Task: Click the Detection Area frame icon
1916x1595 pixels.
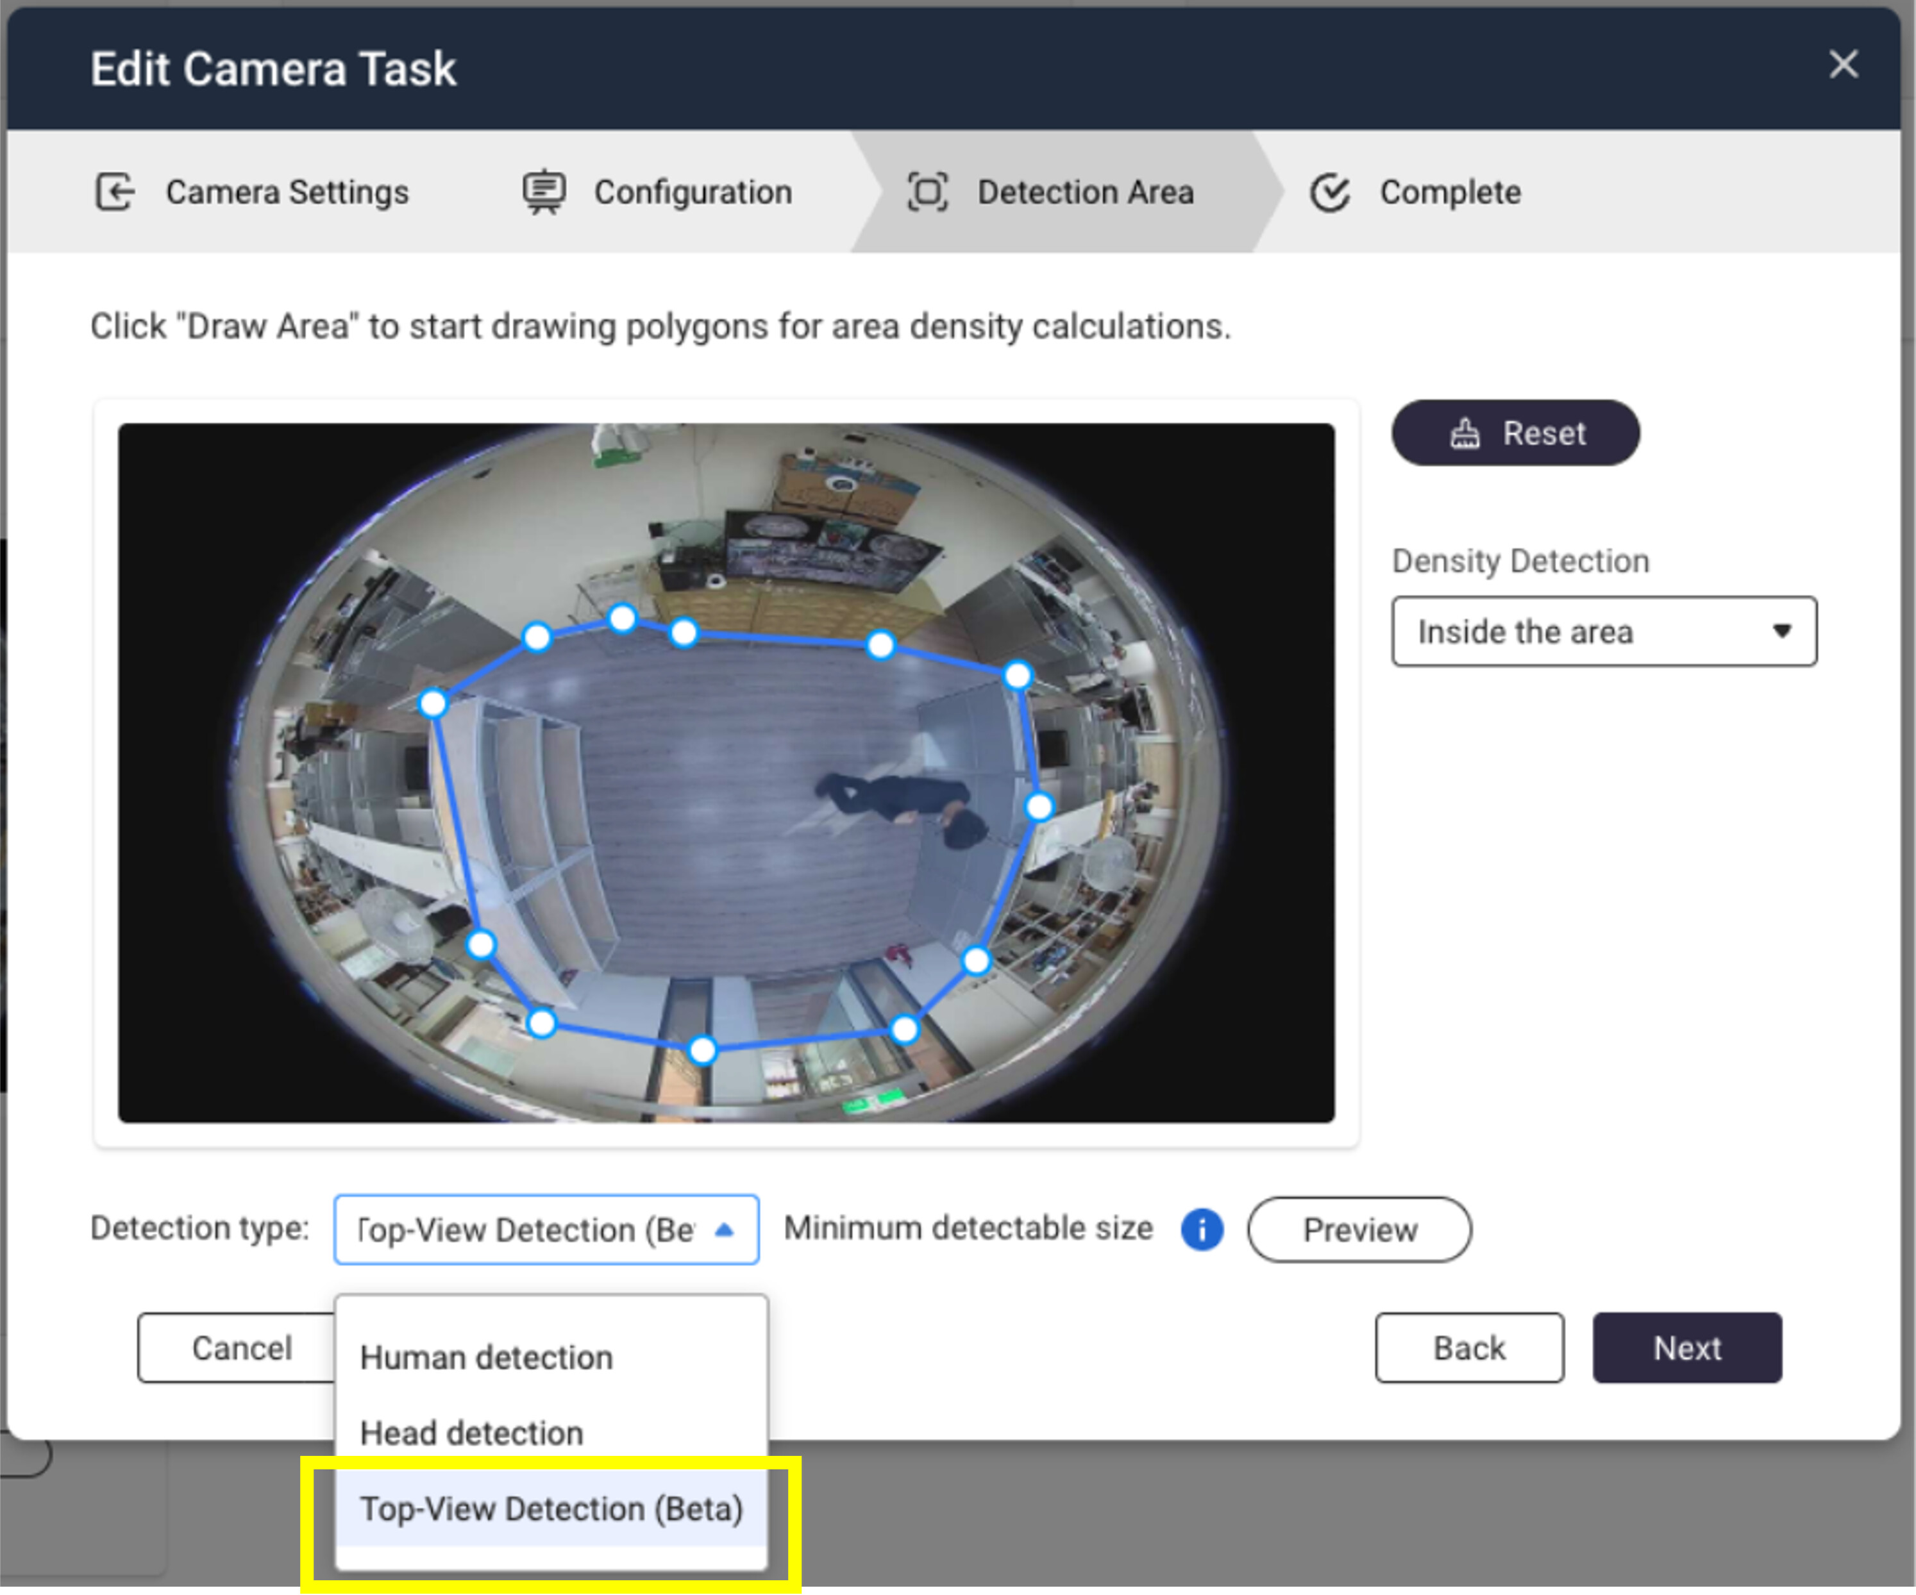Action: (928, 192)
